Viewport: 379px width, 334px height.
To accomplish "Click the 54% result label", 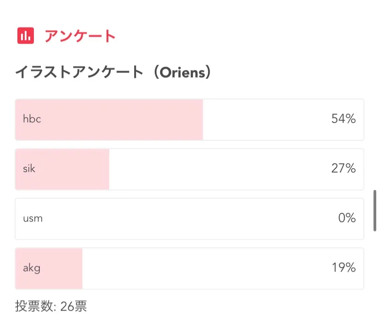I will (x=343, y=119).
